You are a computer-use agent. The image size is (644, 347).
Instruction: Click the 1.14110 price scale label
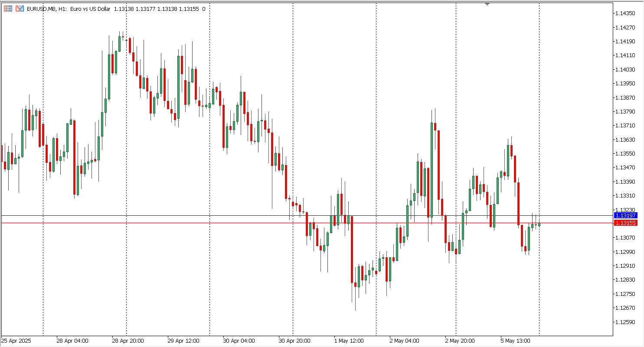tap(626, 55)
